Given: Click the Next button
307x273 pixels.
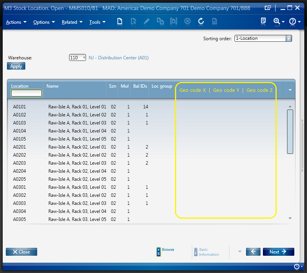Looking at the screenshot, I should point(278,252).
